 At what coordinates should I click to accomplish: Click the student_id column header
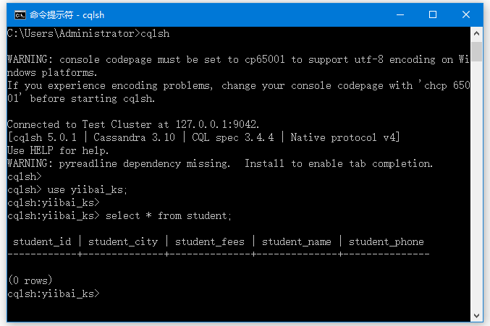(42, 241)
